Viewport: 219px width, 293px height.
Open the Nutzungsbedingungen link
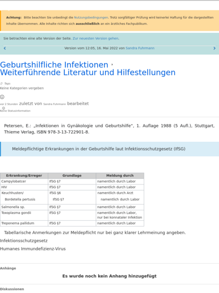91,18
